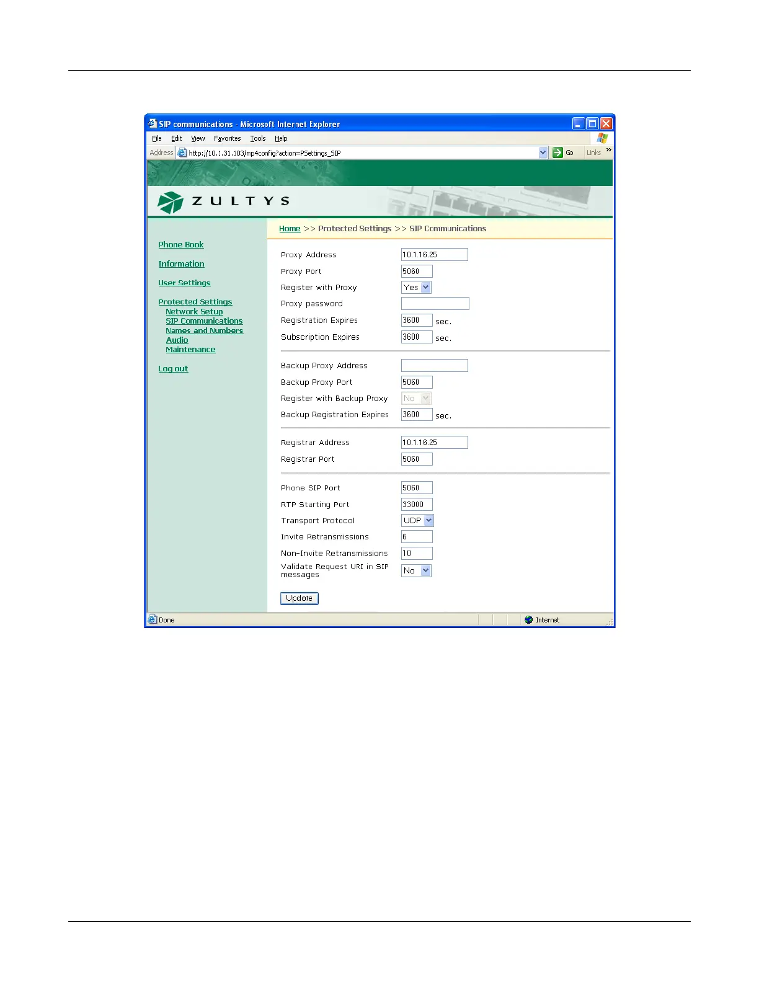759x982 pixels.
Task: Click the Zultys logo
Action: (x=224, y=201)
